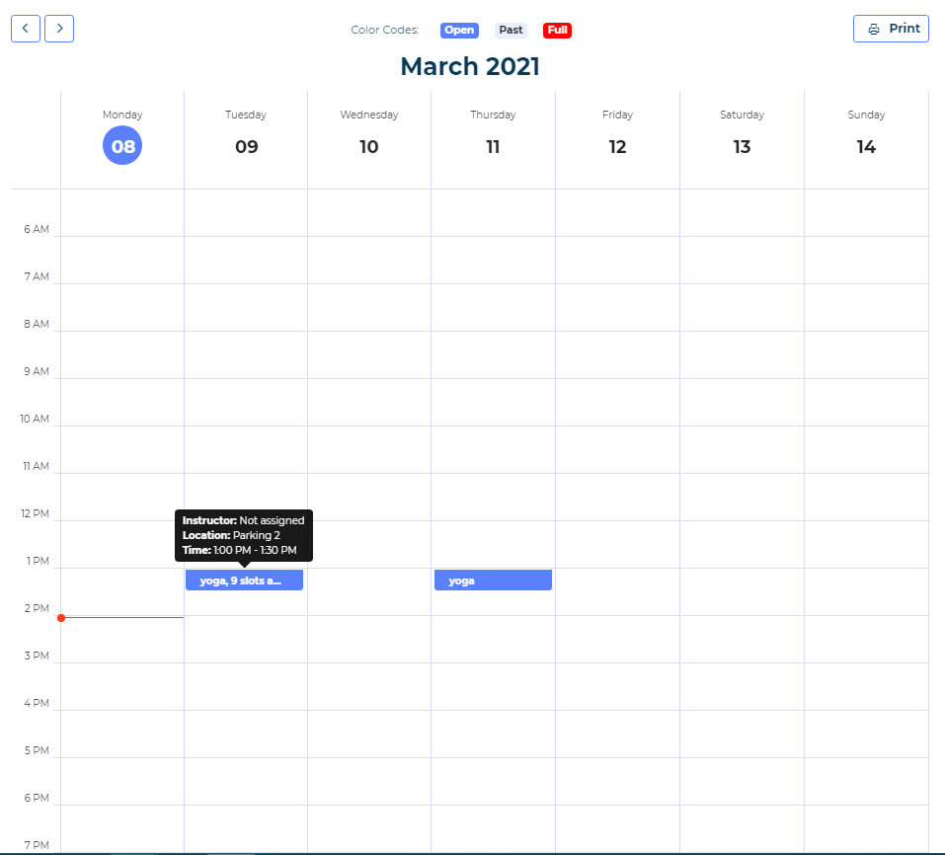Click the Full color code badge
This screenshot has height=855, width=945.
tap(558, 31)
